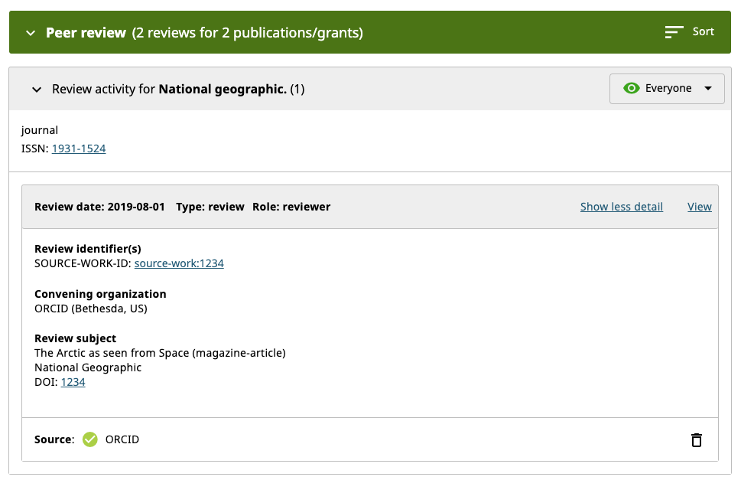Screen dimensions: 741x480
Task: Click the dropdown caret on the Everyone selector
Action: click(x=709, y=88)
